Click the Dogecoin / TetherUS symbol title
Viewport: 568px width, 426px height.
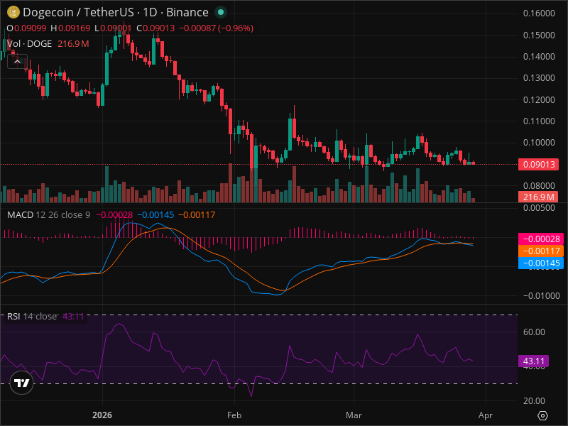(78, 12)
